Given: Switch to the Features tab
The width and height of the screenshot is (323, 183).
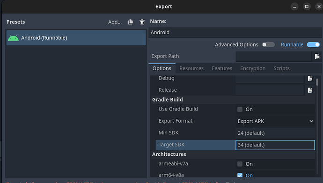Looking at the screenshot, I should coord(222,68).
